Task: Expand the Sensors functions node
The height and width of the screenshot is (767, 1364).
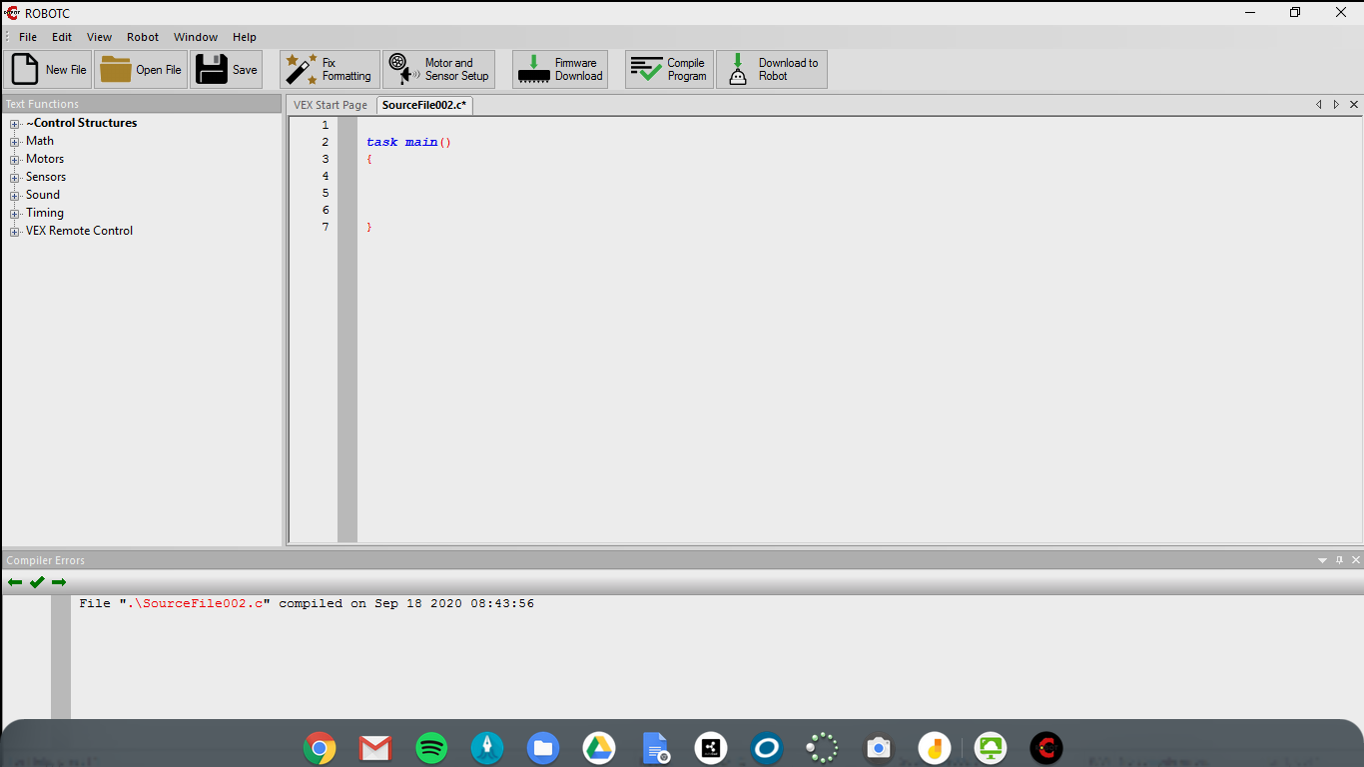Action: tap(15, 178)
